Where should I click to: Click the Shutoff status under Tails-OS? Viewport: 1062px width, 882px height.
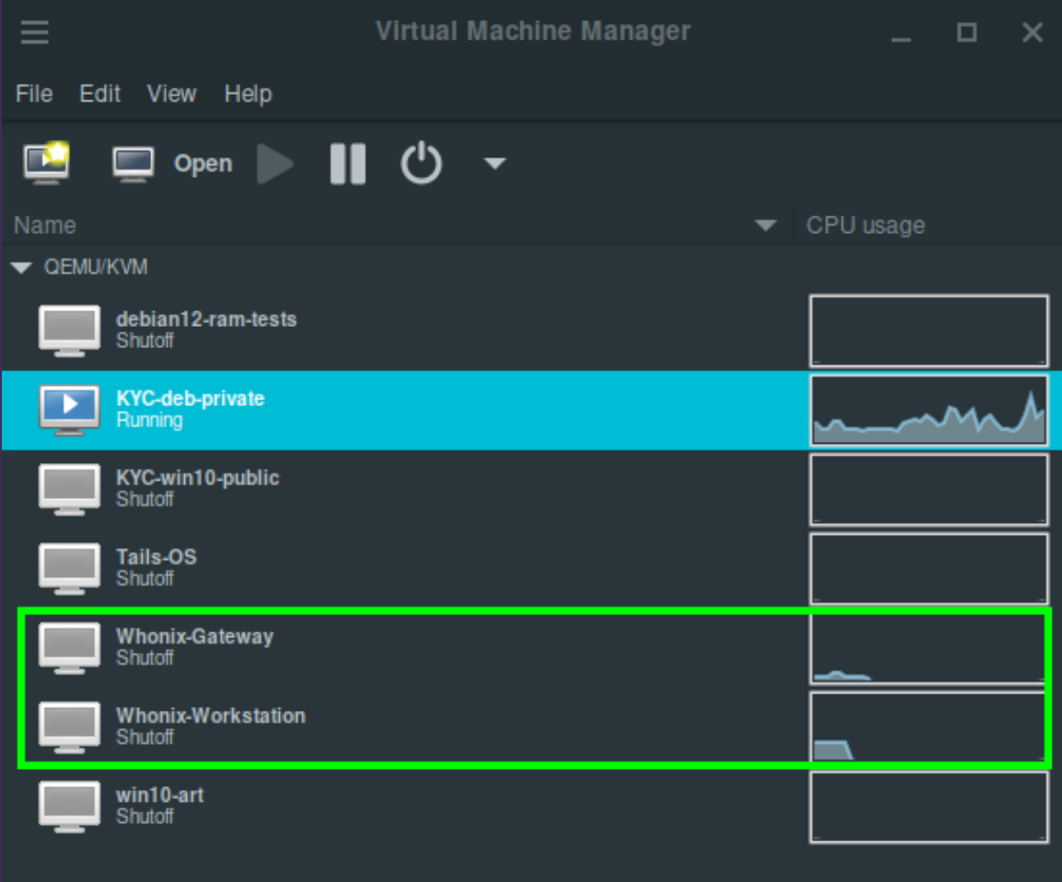pyautogui.click(x=145, y=579)
